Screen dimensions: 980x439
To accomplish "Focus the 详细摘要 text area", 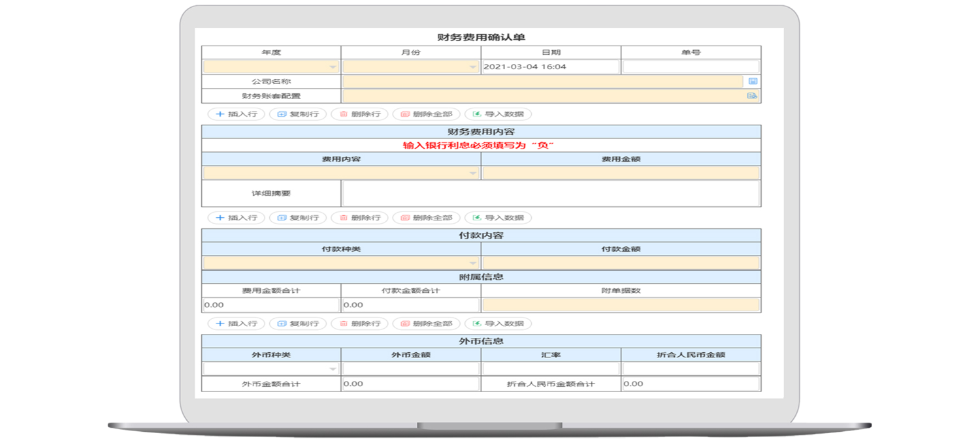I will (551, 194).
